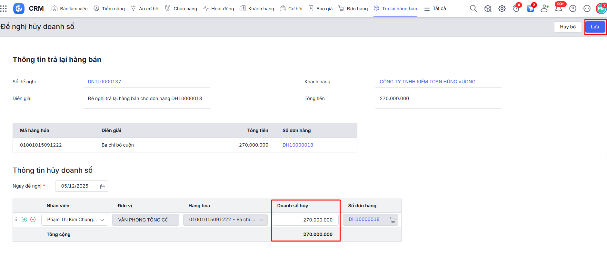Click the Lưu button
The height and width of the screenshot is (257, 607).
[595, 27]
